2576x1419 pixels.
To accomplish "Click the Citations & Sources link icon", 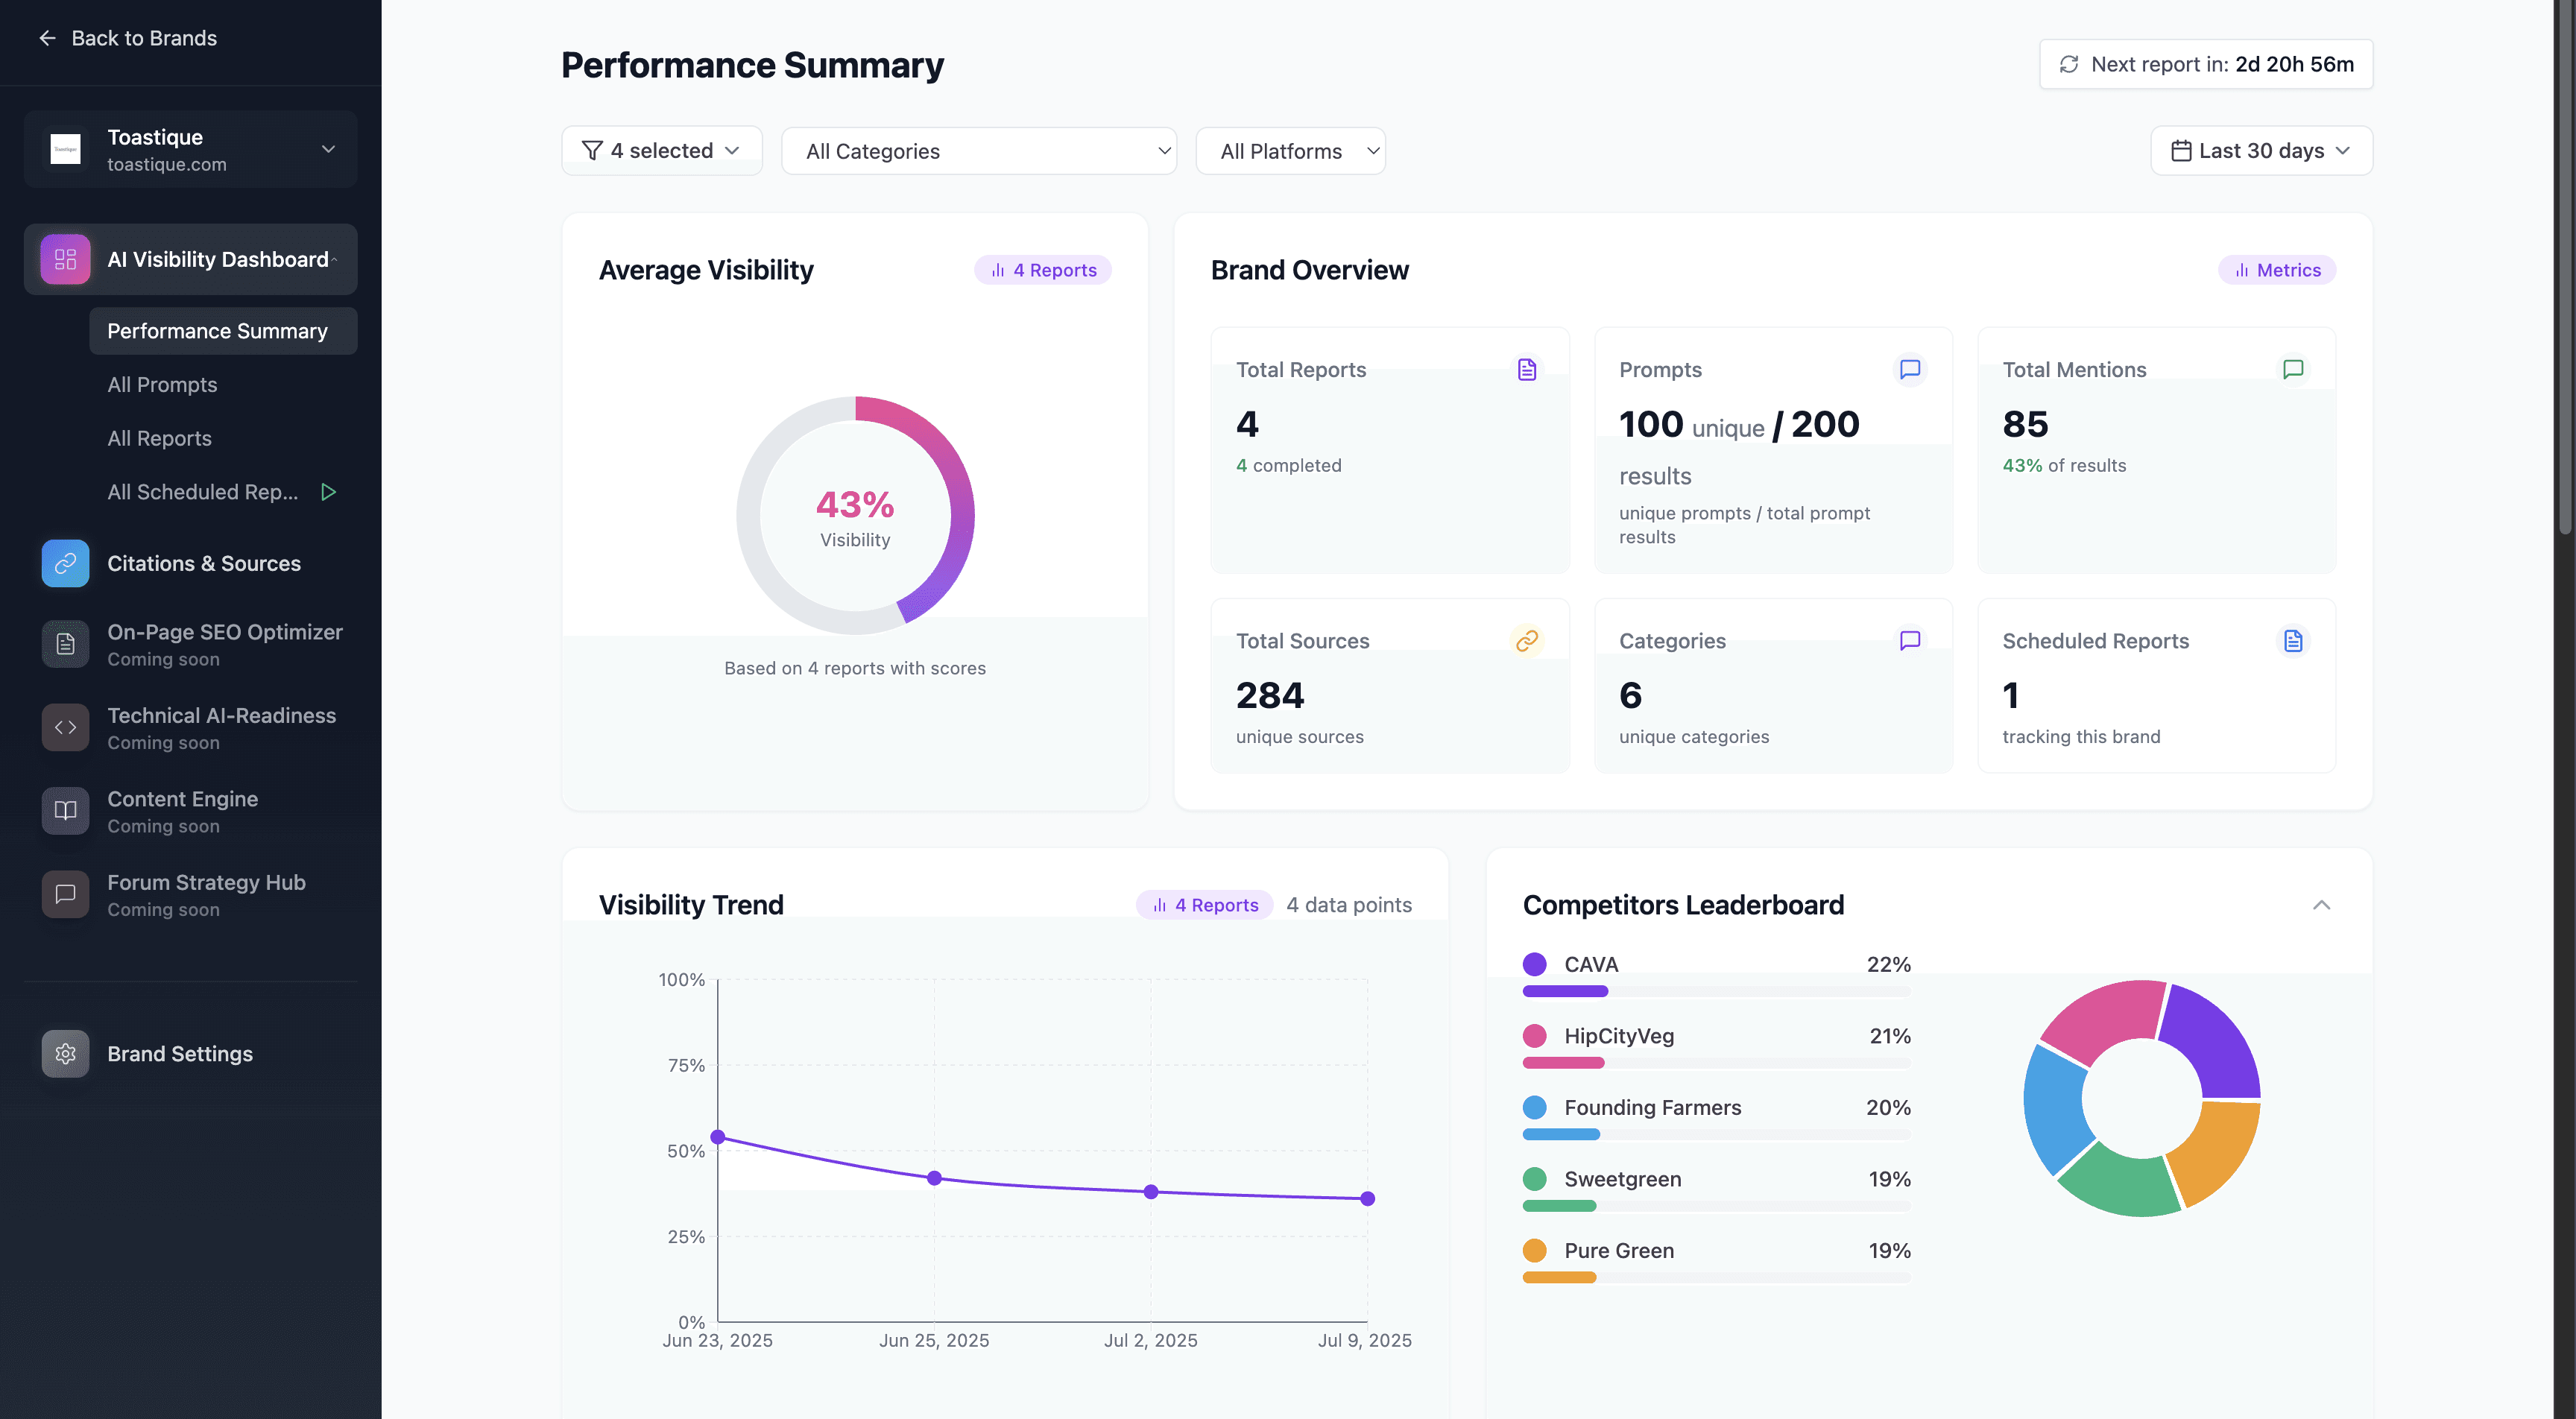I will tap(65, 563).
